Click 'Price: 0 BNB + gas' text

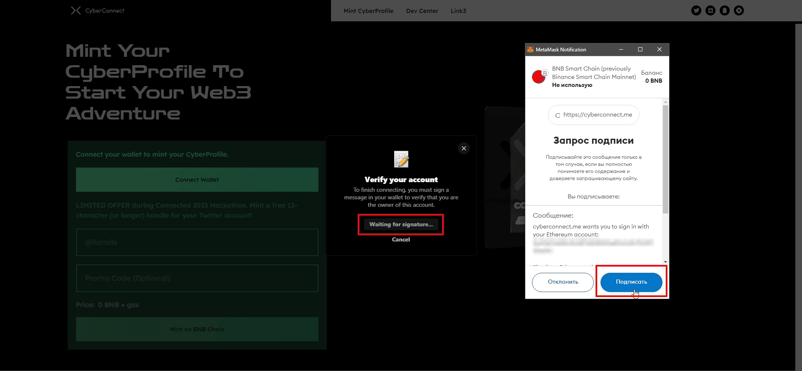tap(107, 305)
